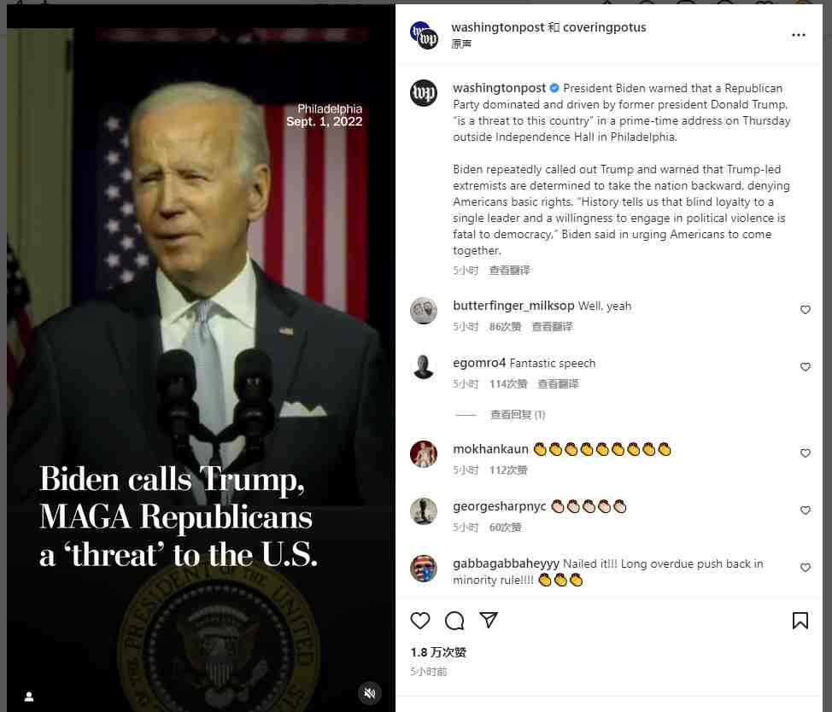Open the Washington Post header avatar
The image size is (832, 712).
[x=424, y=35]
